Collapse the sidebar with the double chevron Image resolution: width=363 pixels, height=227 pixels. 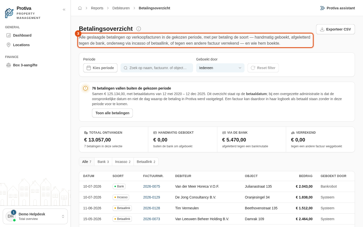point(64,10)
